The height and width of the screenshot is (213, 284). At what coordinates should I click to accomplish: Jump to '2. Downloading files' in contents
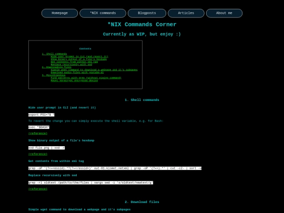(56, 67)
